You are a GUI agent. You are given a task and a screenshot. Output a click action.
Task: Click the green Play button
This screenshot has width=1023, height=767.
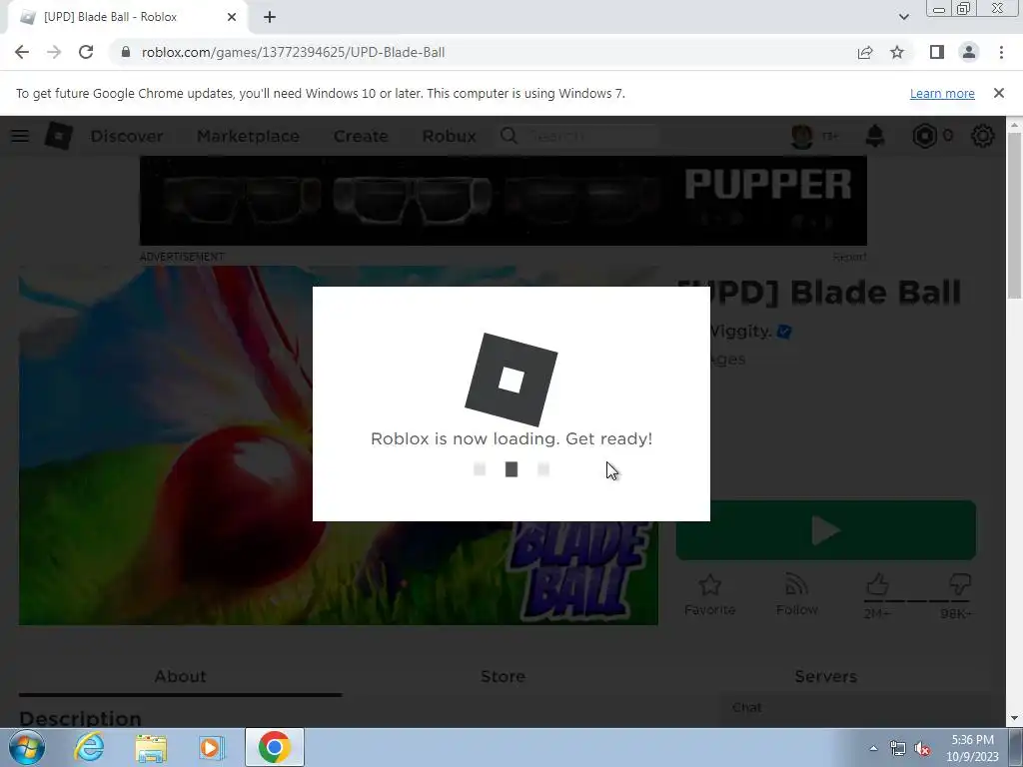coord(826,529)
